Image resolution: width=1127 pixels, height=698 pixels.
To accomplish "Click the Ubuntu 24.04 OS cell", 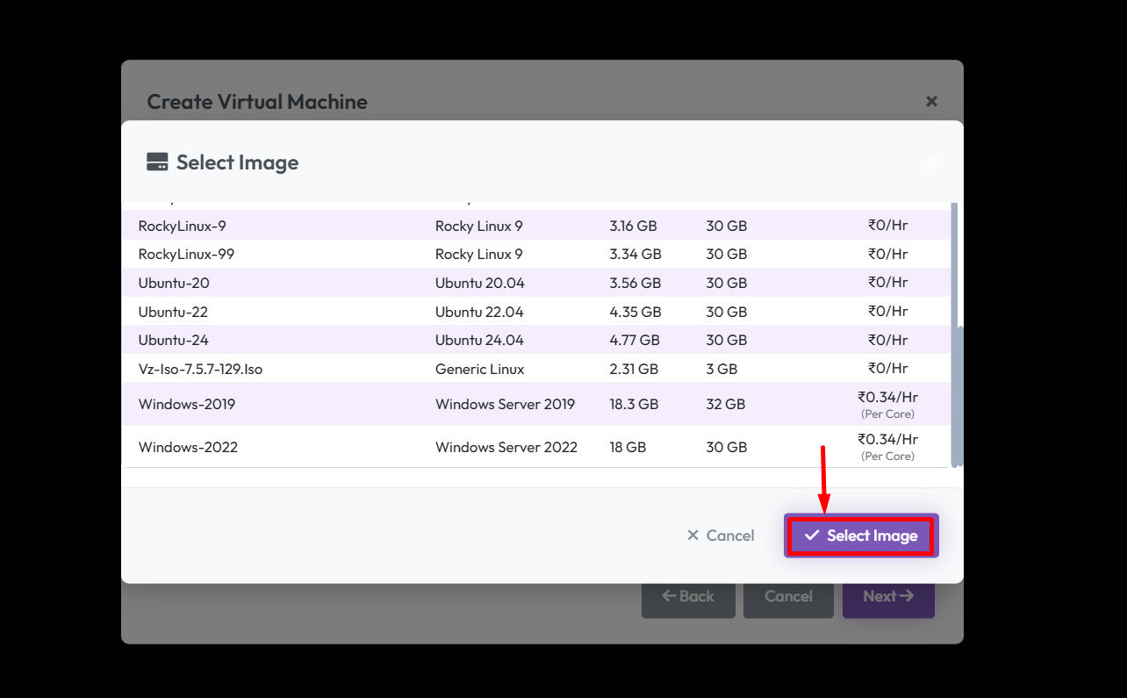I will click(479, 340).
